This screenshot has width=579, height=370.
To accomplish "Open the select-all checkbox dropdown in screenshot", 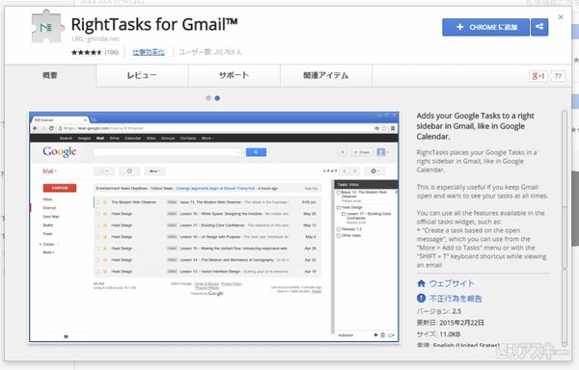I will 104,171.
